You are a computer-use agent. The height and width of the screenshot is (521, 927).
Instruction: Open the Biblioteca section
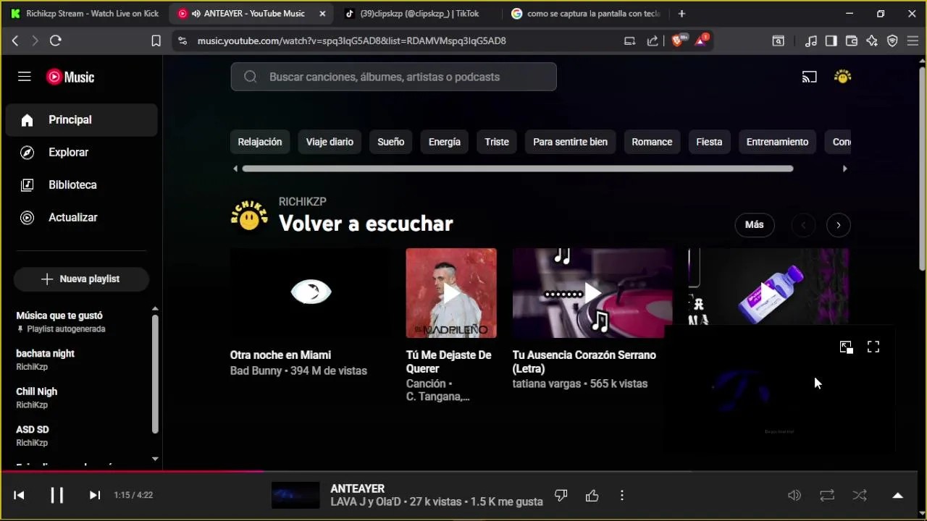pyautogui.click(x=81, y=185)
